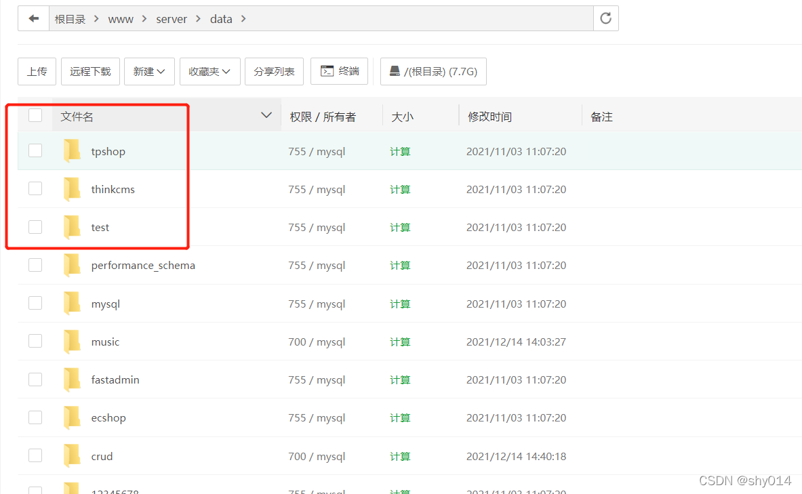Screen dimensions: 802x494
Task: Click data in breadcrumb path
Action: pyautogui.click(x=221, y=20)
